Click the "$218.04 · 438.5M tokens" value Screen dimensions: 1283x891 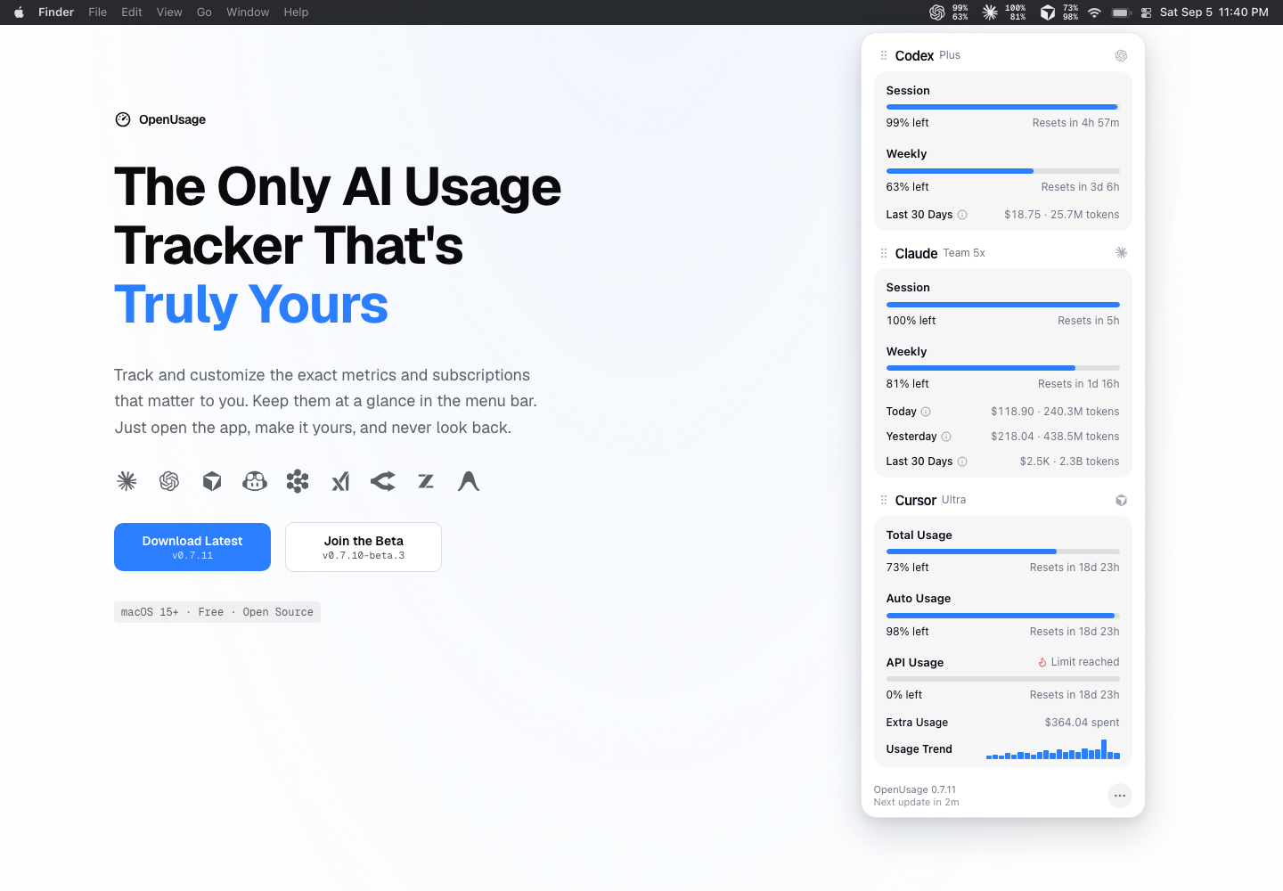pos(1055,437)
